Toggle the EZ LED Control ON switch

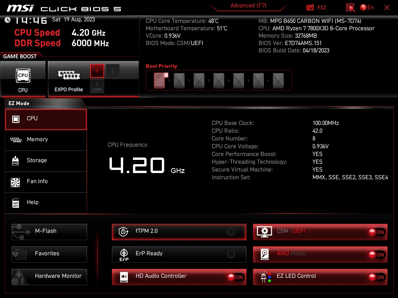(x=377, y=277)
